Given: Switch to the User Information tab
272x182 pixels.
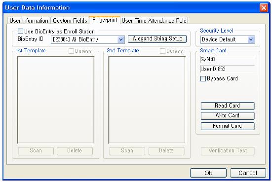Looking at the screenshot, I should pos(29,21).
